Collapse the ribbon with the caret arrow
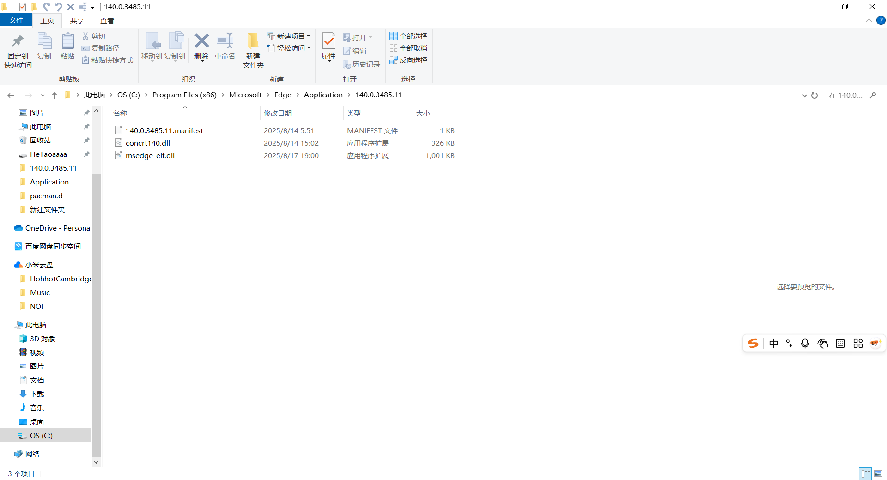Screen dimensions: 887x480 pyautogui.click(x=869, y=20)
